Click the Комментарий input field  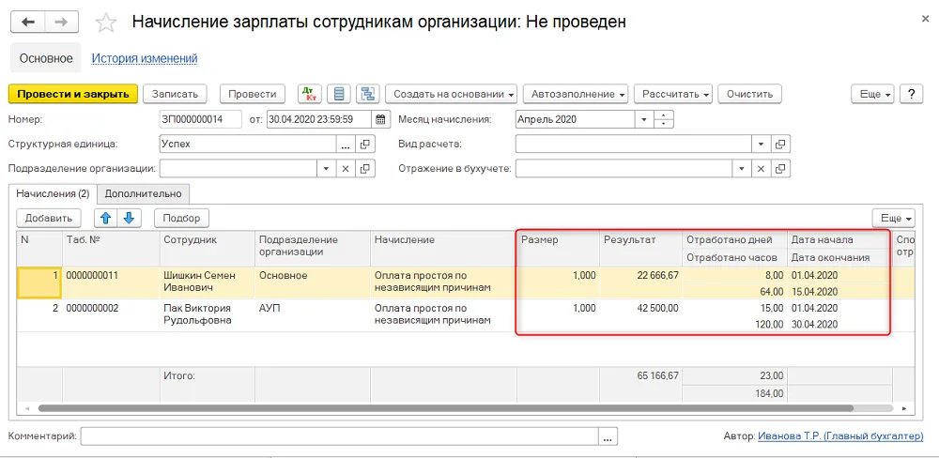[340, 437]
